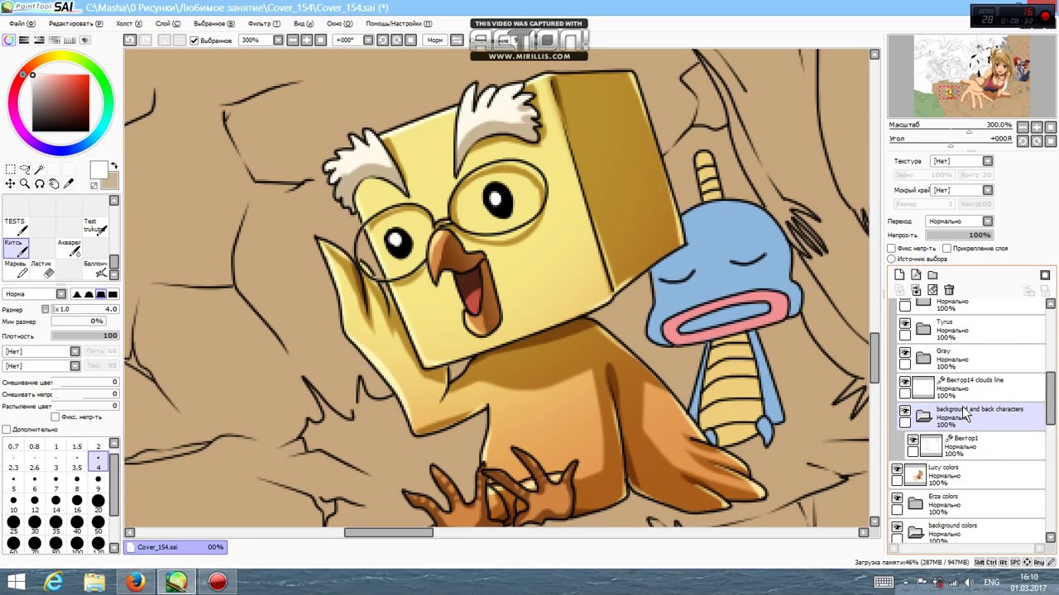Image resolution: width=1059 pixels, height=595 pixels.
Task: Create a new layer icon in layers panel
Action: [899, 275]
